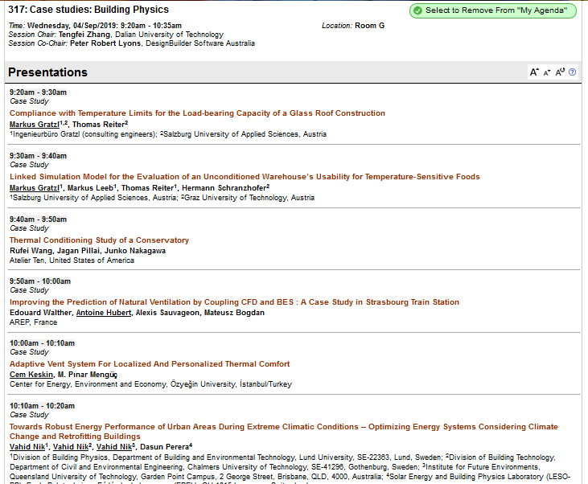Click author name Edouard Walther
Viewport: 588px width, 484px height.
40,313
